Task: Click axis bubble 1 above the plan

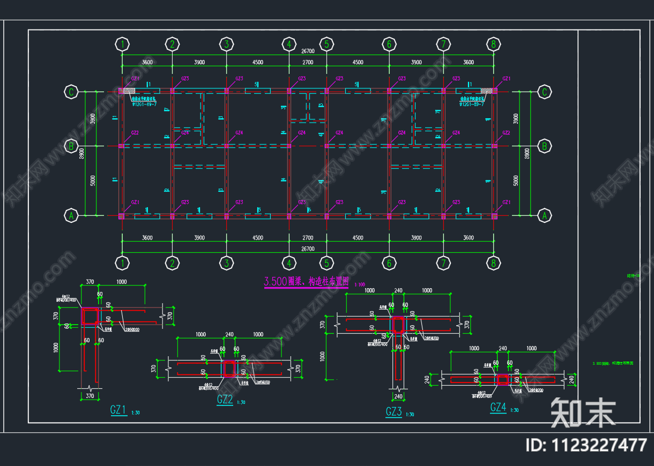Action: coord(123,44)
